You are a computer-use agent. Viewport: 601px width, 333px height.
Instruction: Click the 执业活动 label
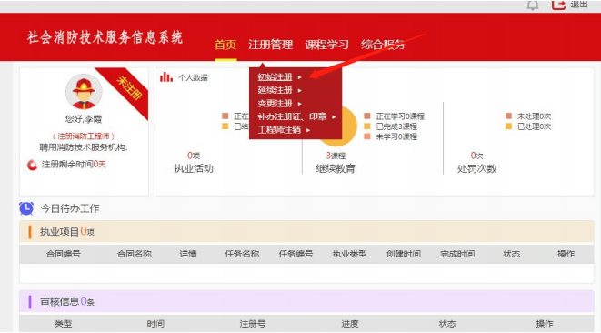(x=194, y=169)
